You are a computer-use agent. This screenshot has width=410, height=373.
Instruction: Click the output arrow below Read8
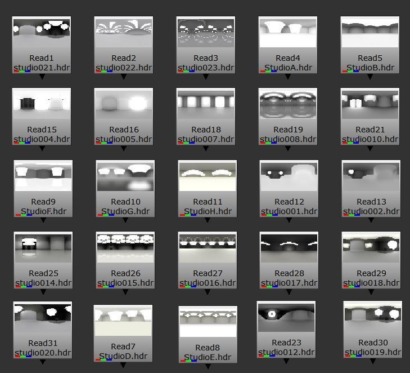[208, 366]
